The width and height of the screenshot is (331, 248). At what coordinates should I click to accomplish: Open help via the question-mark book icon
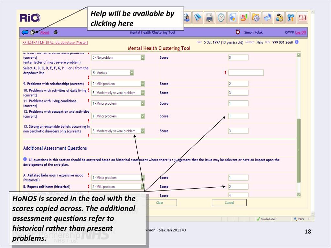(x=33, y=32)
